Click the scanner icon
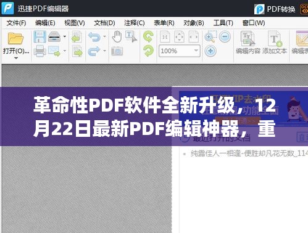The image size is (308, 233). (54, 37)
